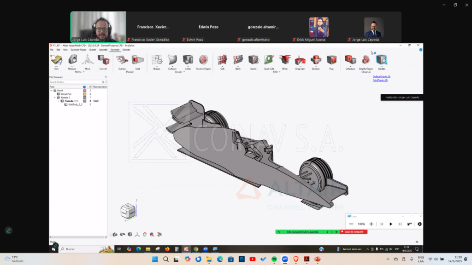
Task: Click the Simplify Region icon
Action: [366, 60]
